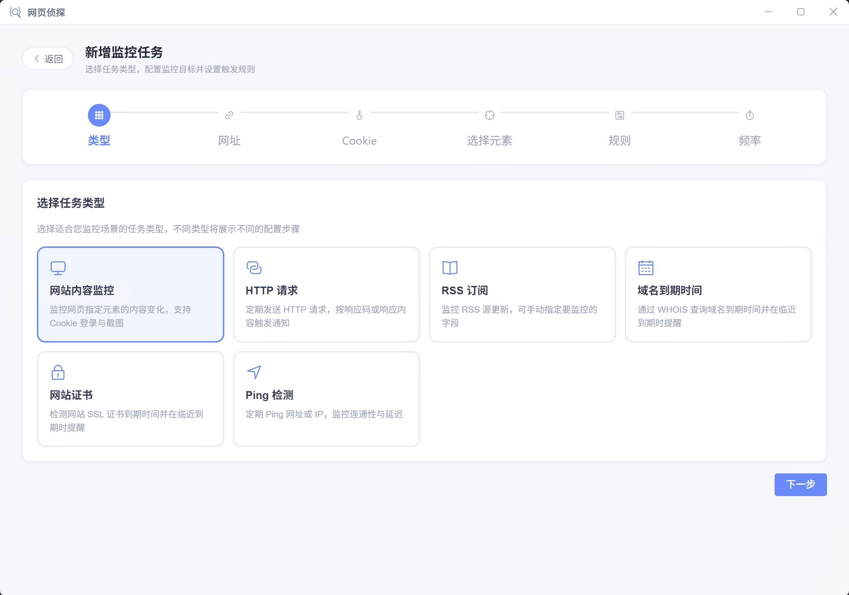849x595 pixels.
Task: Click the WHOIS description under 域名到期时间
Action: click(716, 316)
